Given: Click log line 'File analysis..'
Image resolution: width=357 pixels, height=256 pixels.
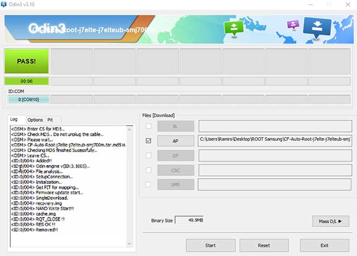Looking at the screenshot, I should [37, 171].
